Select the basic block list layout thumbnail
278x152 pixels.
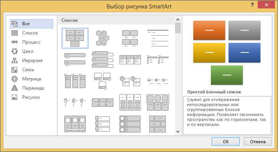[75, 38]
